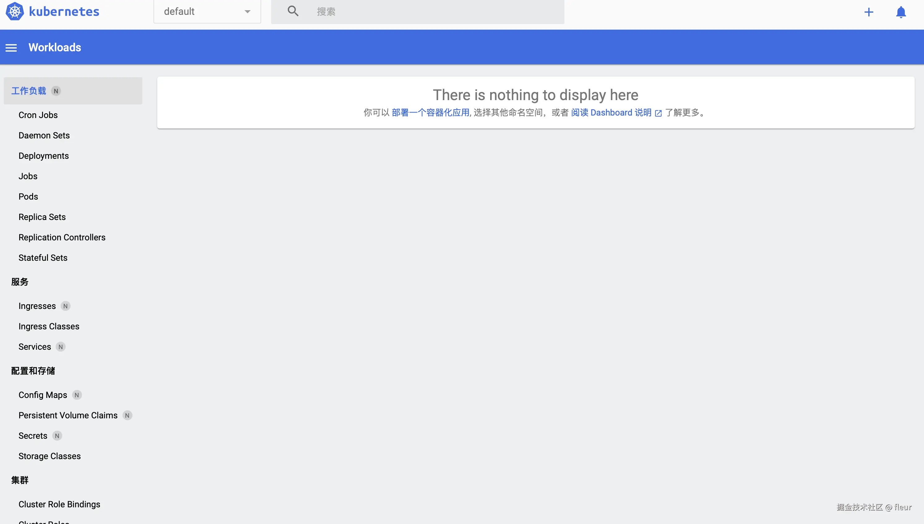
Task: Select Cluster Role Bindings item
Action: pyautogui.click(x=59, y=504)
